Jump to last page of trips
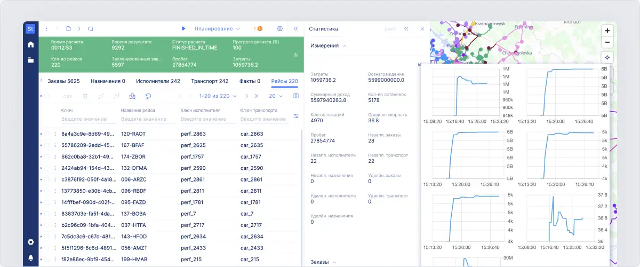 (257, 96)
